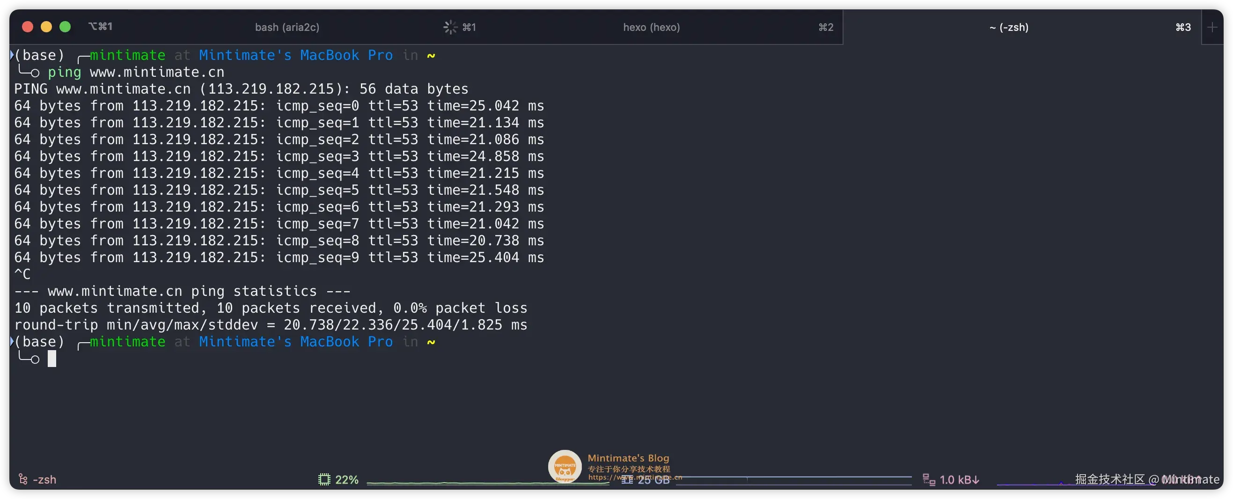Click the icmp_seq=7 reply line
1233x499 pixels.
coord(279,224)
